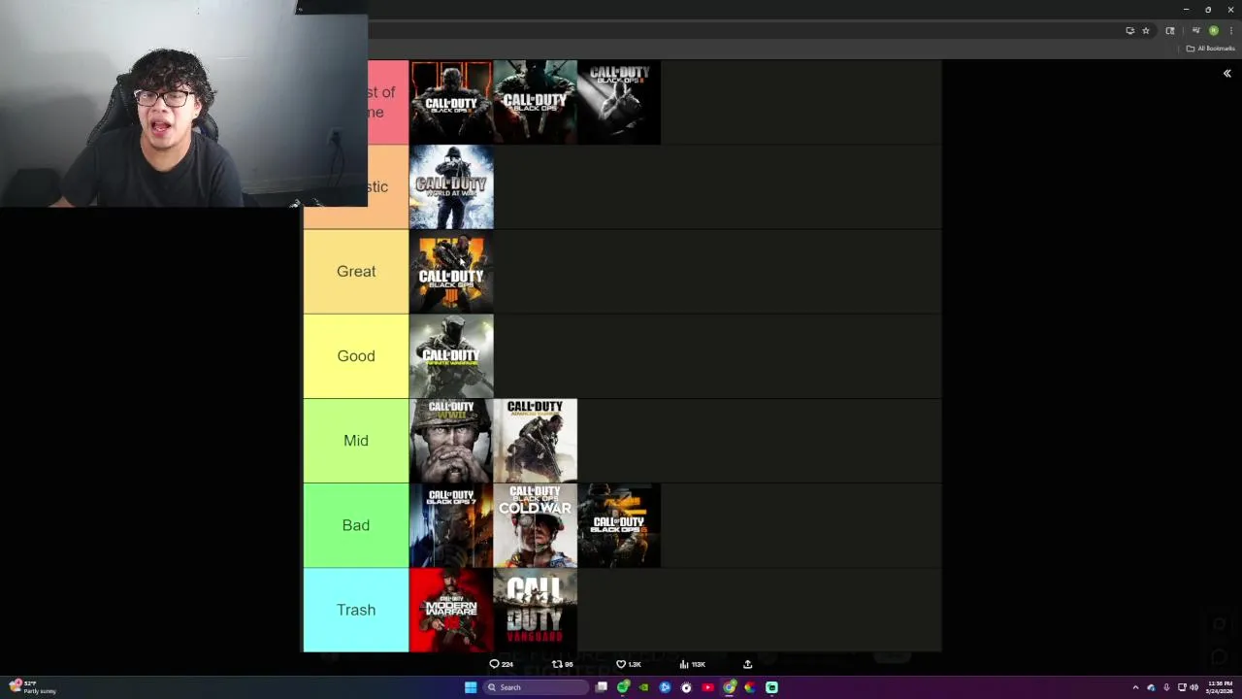Click the Black Ops 2 cover in top tier
Viewport: 1242px width, 699px height.
pyautogui.click(x=619, y=103)
